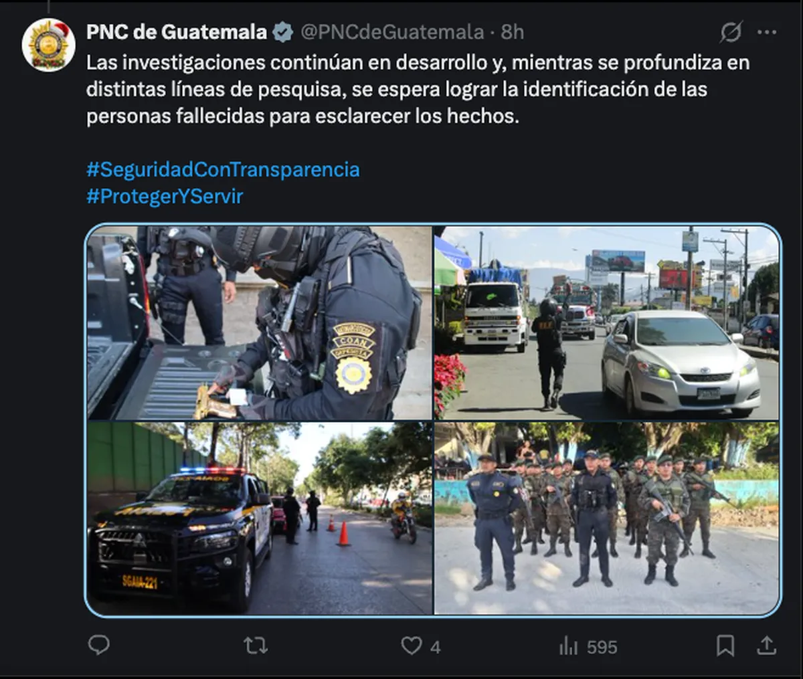Click the 8h post timestamp
The image size is (803, 679).
513,31
